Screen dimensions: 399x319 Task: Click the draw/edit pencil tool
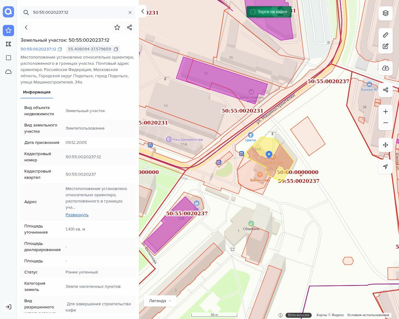coord(386,46)
